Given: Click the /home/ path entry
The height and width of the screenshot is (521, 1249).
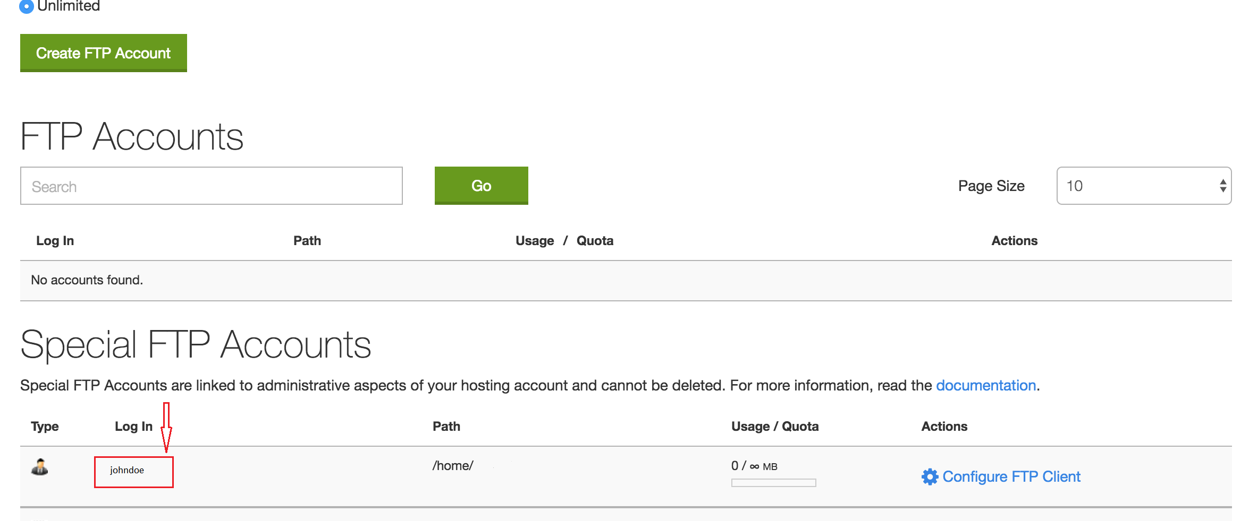Looking at the screenshot, I should pos(452,465).
